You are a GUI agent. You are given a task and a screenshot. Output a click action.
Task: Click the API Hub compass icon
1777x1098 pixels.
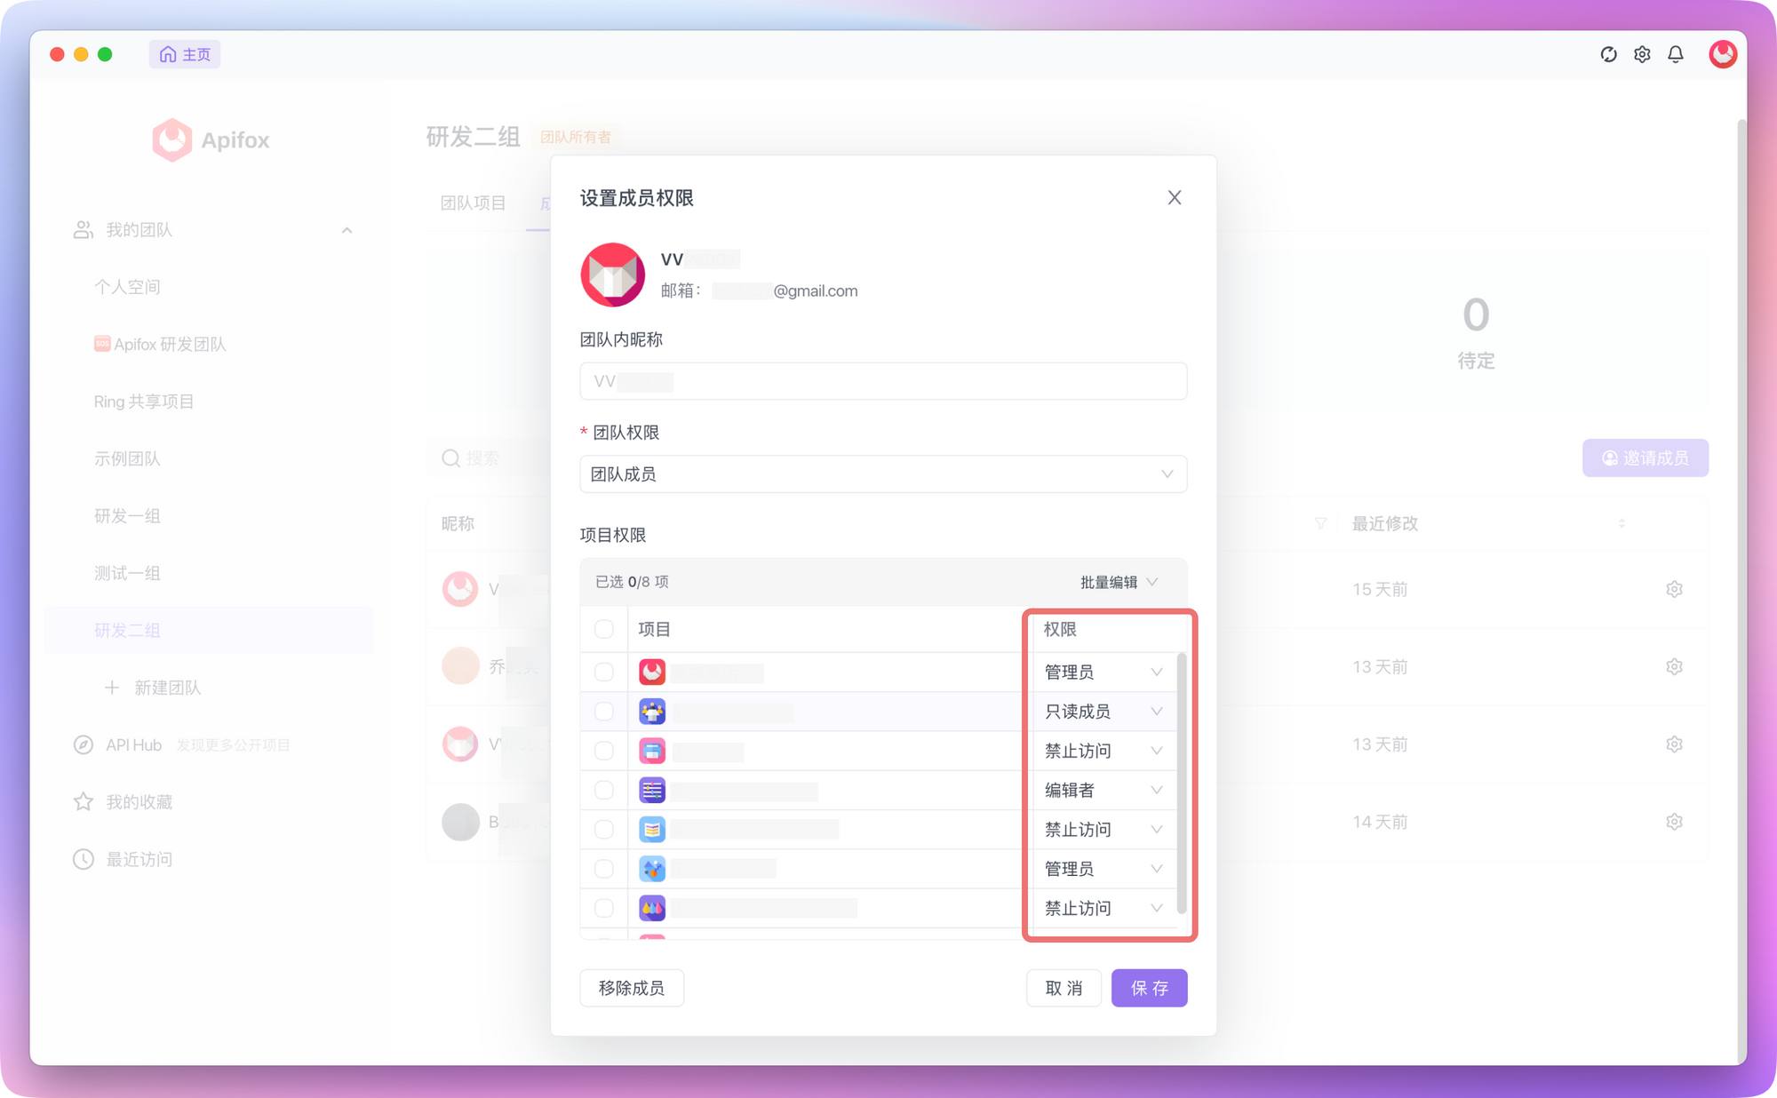coord(83,744)
